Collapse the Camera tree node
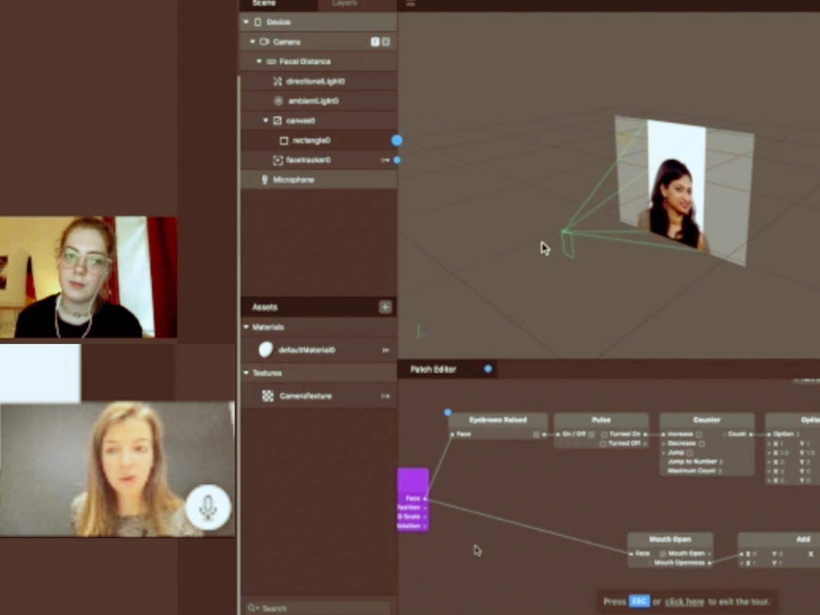The width and height of the screenshot is (820, 615). [253, 42]
